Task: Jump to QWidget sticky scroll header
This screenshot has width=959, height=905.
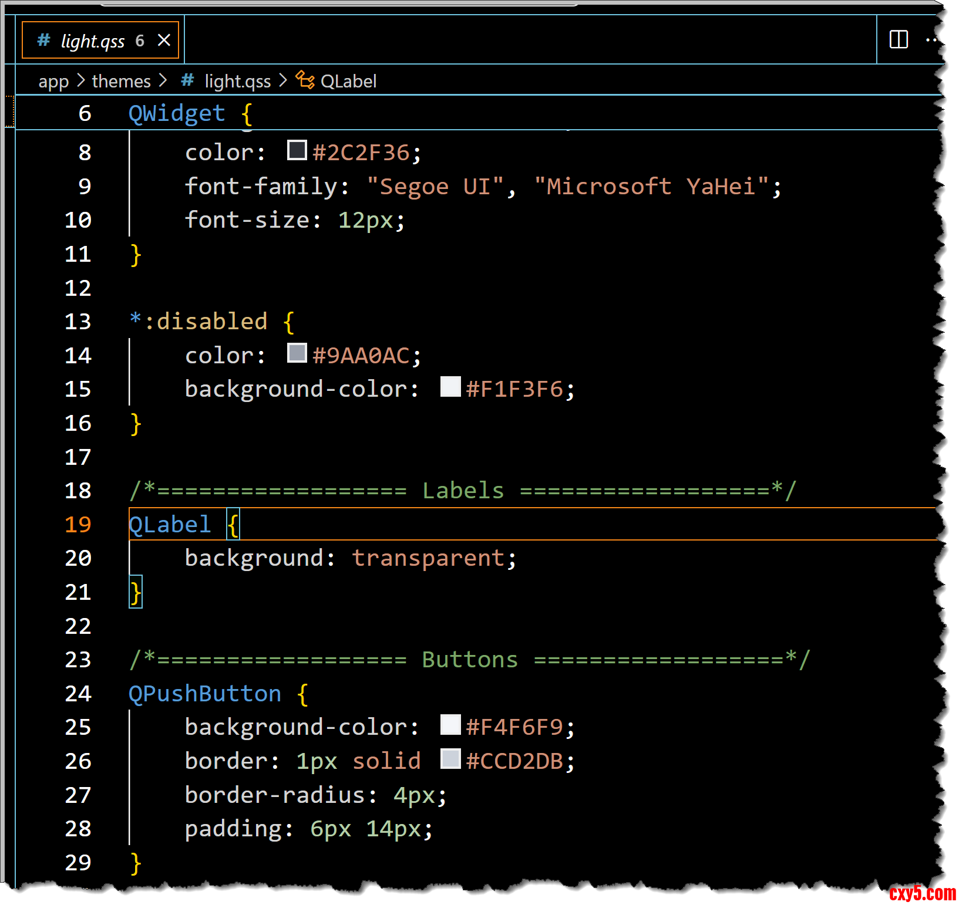Action: point(176,113)
